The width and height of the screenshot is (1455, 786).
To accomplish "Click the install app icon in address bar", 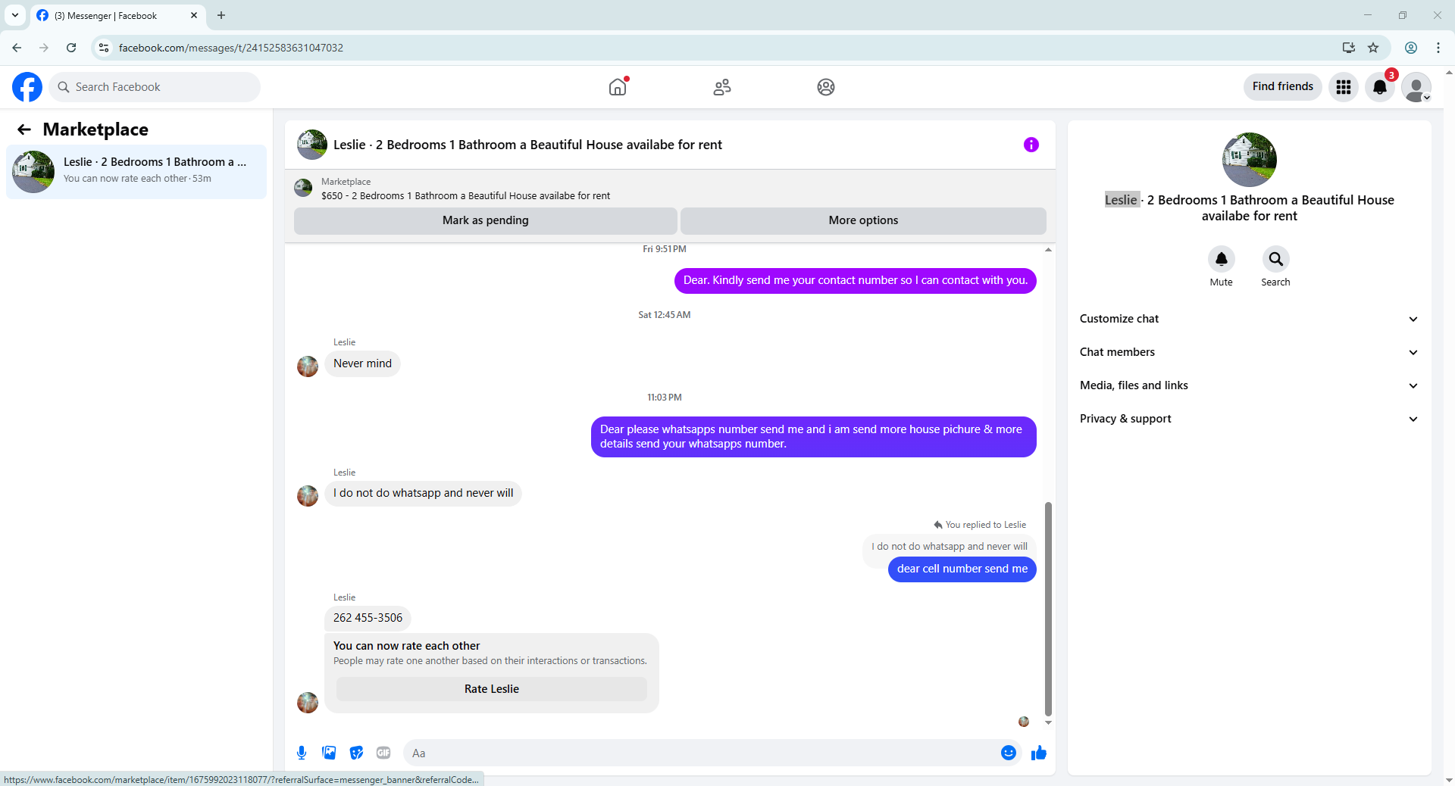I will [1349, 48].
